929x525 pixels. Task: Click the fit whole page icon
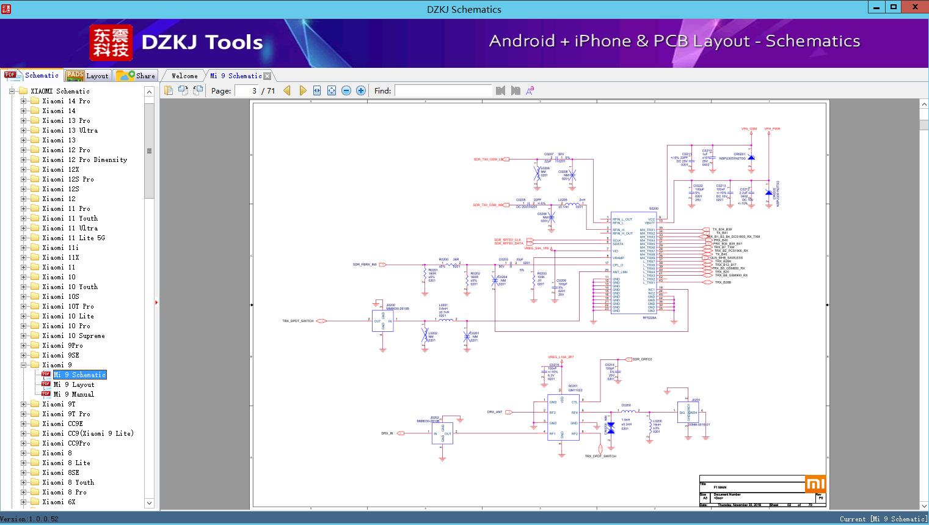(332, 90)
